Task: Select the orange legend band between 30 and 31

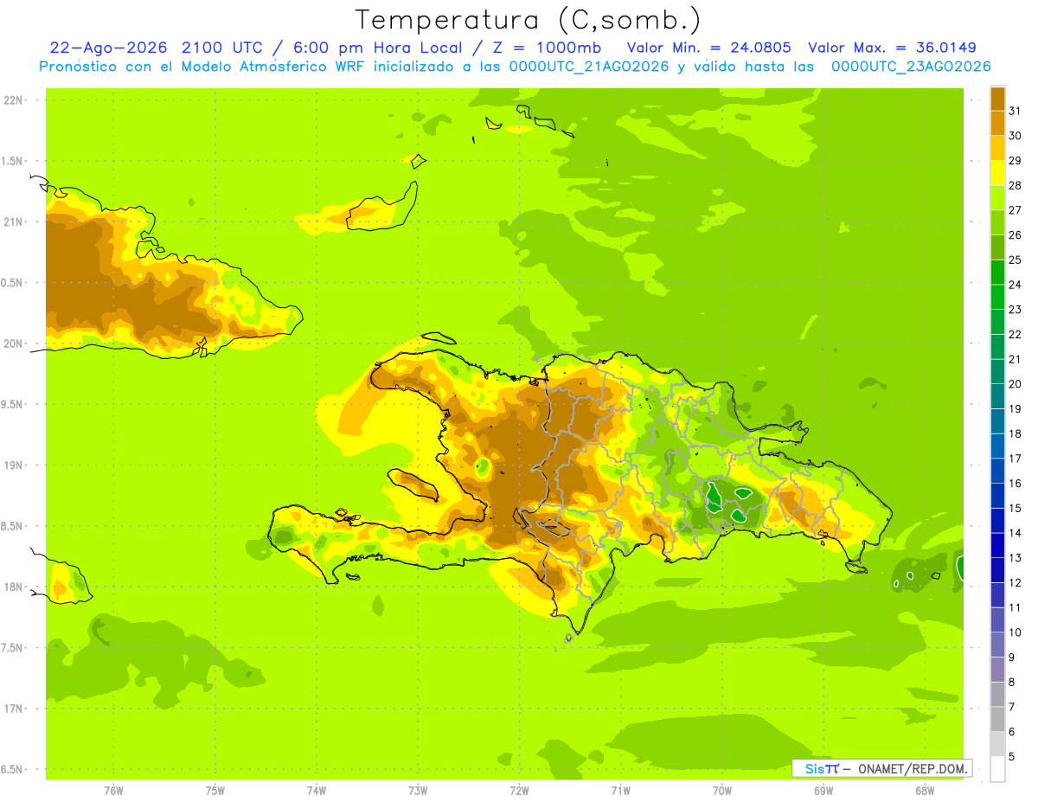Action: [x=997, y=123]
